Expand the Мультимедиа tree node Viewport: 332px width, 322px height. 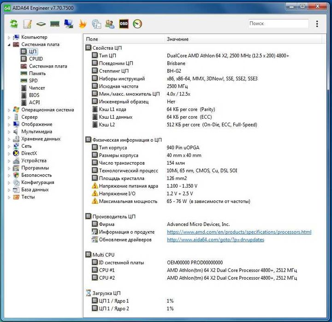click(9, 132)
